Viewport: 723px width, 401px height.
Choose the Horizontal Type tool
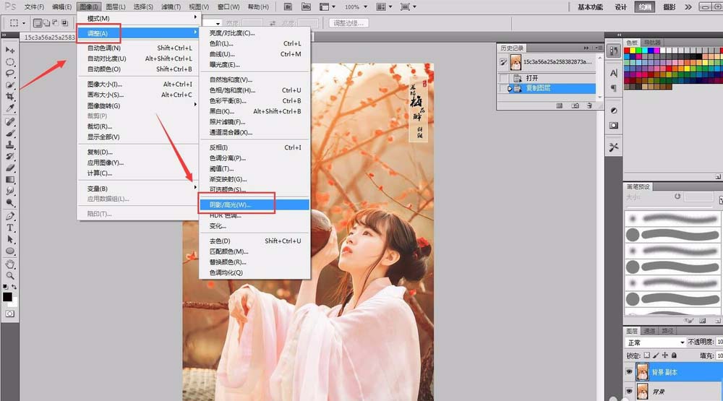point(10,228)
